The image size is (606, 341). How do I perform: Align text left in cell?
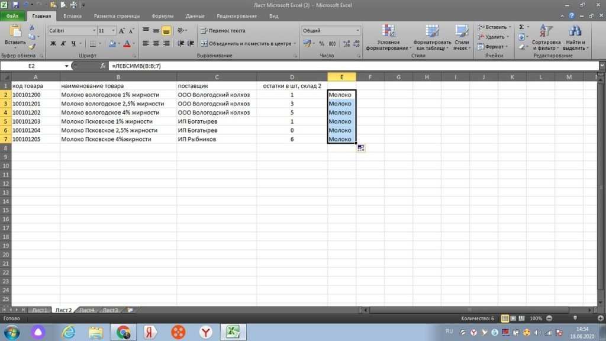coord(146,44)
